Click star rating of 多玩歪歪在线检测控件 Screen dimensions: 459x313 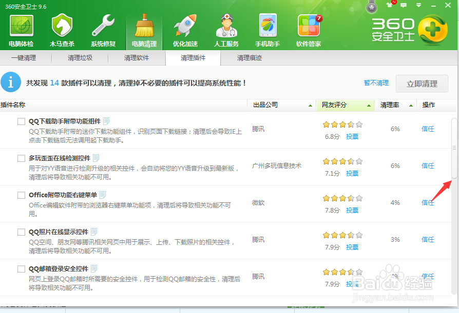tap(343, 161)
